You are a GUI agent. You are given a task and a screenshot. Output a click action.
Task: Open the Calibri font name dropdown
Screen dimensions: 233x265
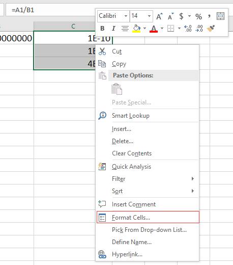coord(126,16)
